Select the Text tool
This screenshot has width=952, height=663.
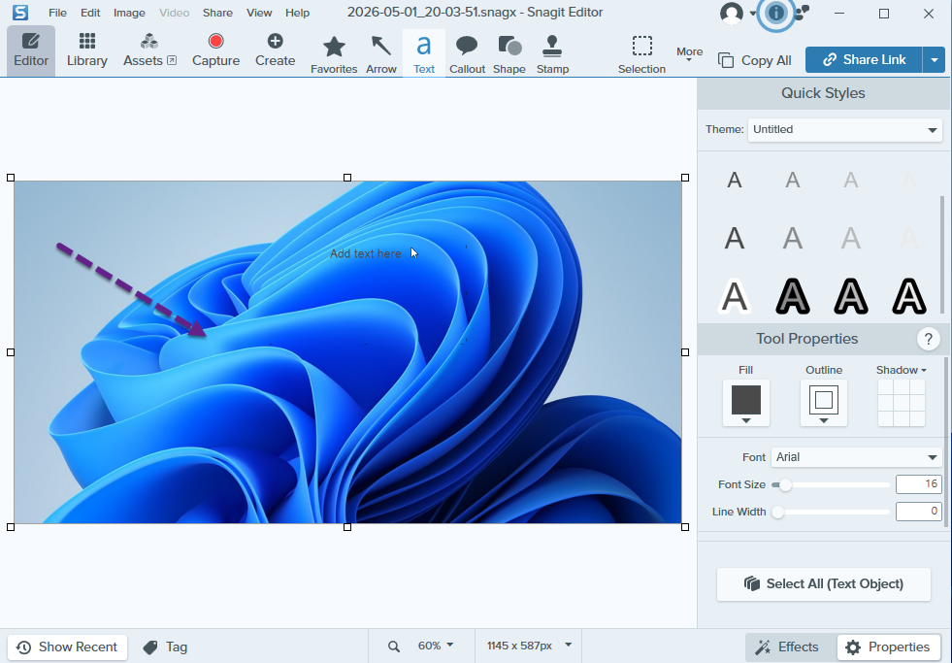click(x=424, y=54)
